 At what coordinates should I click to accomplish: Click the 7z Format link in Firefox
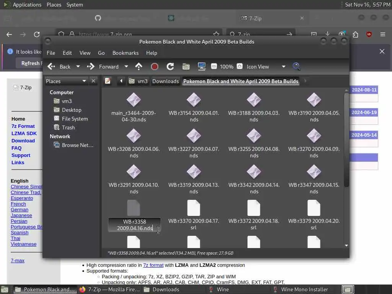(x=23, y=126)
